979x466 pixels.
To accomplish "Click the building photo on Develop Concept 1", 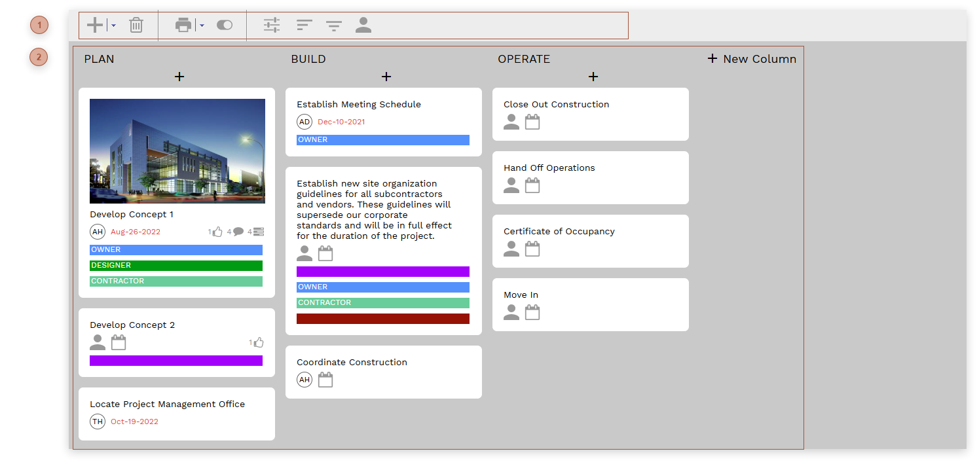I will click(177, 151).
